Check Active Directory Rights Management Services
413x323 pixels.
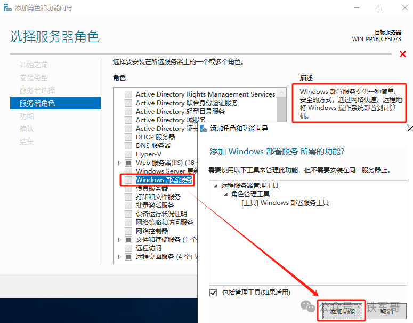(x=128, y=94)
